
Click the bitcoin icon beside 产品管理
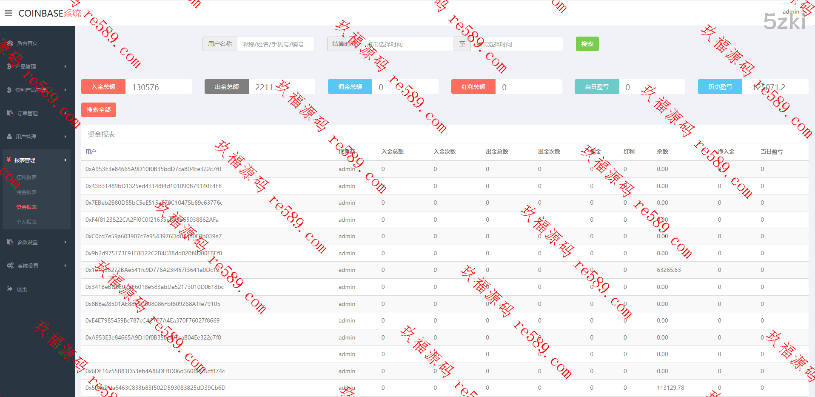[9, 67]
